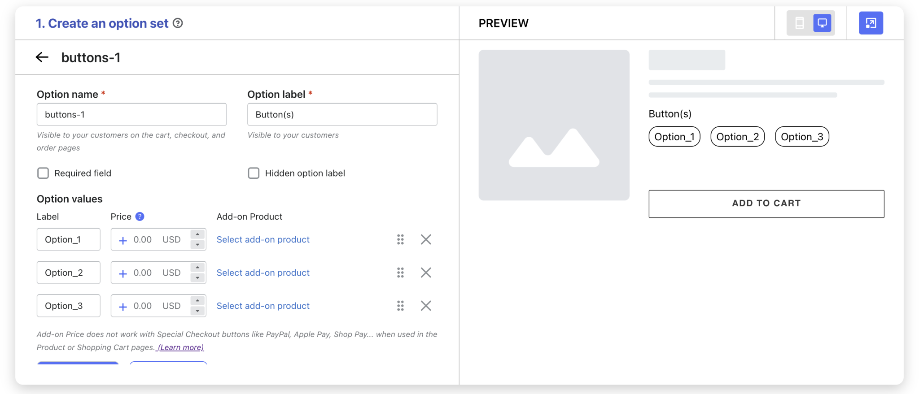
Task: Click the Option label input field
Action: [342, 115]
